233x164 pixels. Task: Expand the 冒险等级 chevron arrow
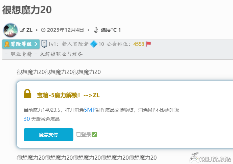pos(36,44)
